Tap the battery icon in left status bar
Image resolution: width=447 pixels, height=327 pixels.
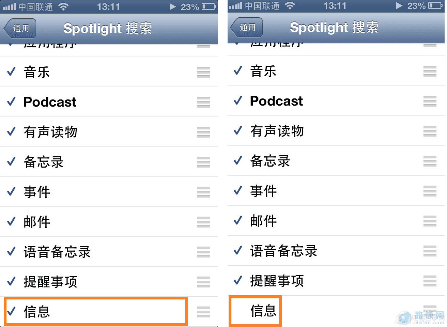coord(209,6)
